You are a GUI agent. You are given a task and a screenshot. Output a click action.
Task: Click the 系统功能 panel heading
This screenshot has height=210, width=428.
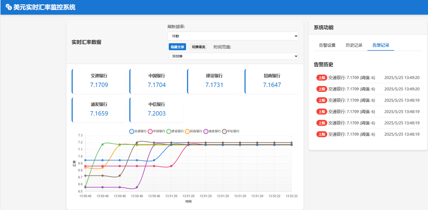tap(324, 28)
